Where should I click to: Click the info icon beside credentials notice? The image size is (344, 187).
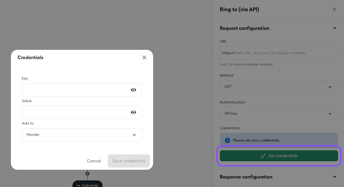(227, 140)
